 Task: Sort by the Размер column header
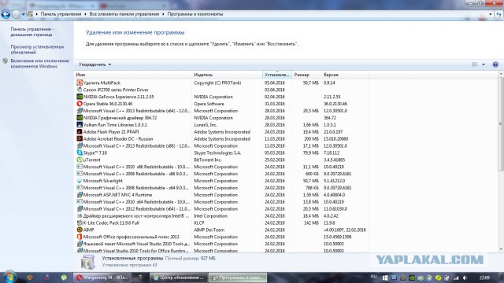coord(306,75)
